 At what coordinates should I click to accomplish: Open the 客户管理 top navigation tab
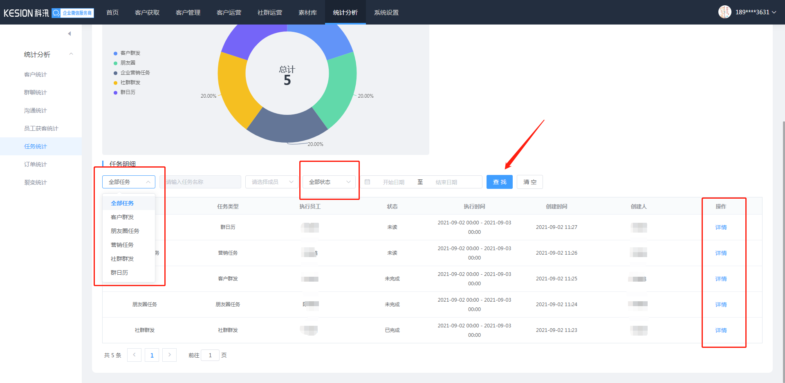(x=188, y=13)
